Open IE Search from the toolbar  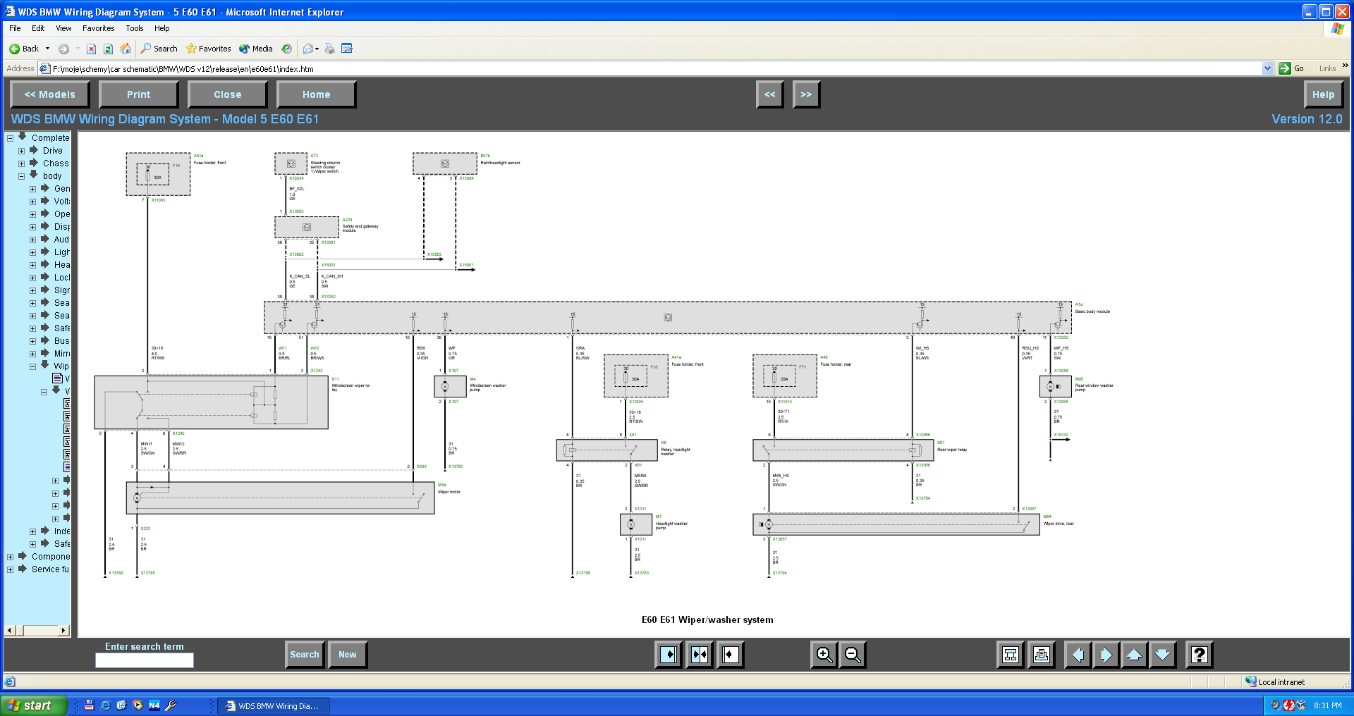coord(159,49)
